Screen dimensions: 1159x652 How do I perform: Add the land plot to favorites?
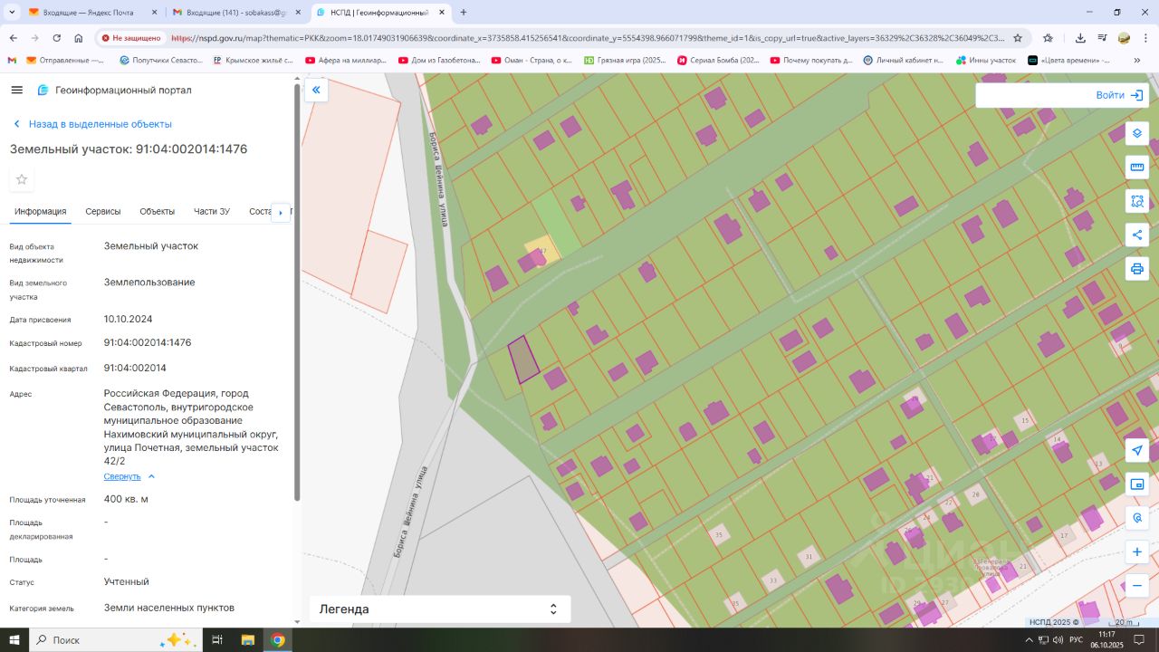point(22,179)
